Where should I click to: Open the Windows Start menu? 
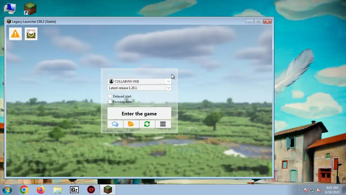pos(7,190)
